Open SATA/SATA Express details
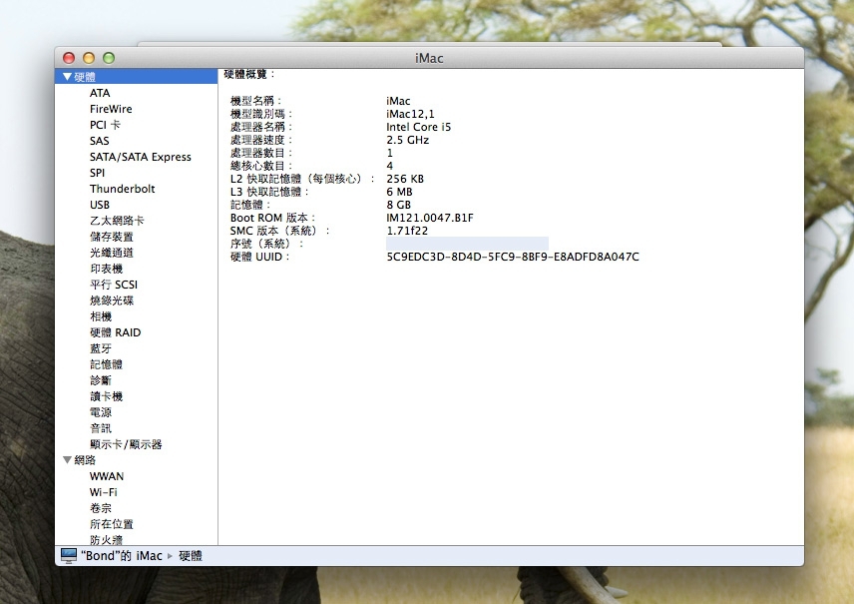854x604 pixels. tap(141, 157)
